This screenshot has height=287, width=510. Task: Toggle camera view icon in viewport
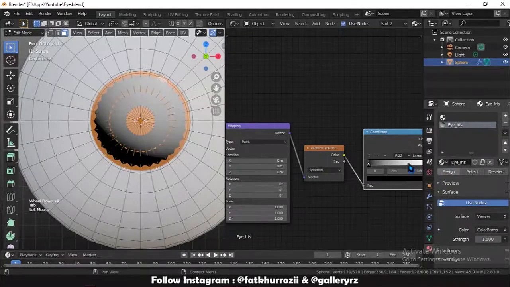coord(216,100)
